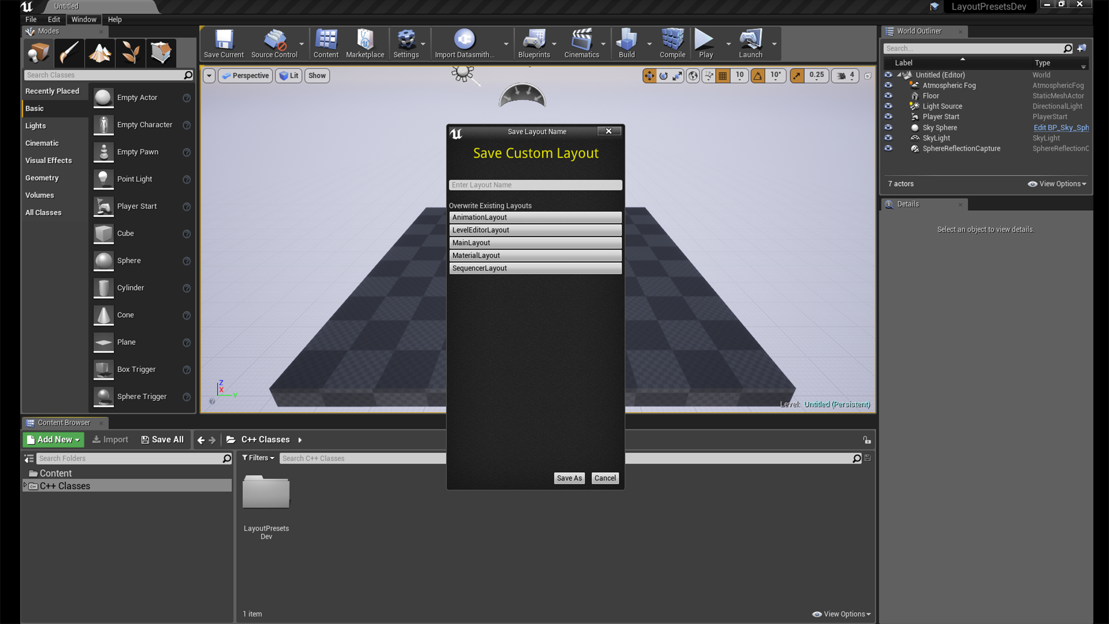Viewport: 1109px width, 624px height.
Task: Open the Perspective viewport dropdown
Action: (245, 76)
